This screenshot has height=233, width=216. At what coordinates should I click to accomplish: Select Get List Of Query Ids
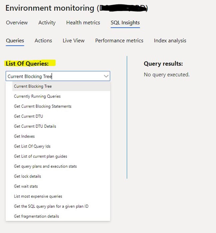coord(61,146)
